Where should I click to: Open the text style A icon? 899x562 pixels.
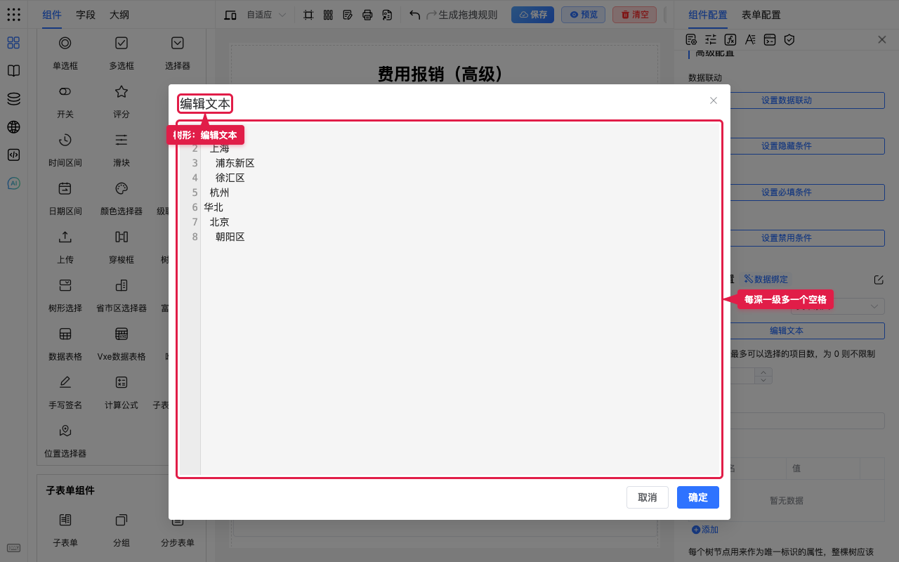click(750, 39)
